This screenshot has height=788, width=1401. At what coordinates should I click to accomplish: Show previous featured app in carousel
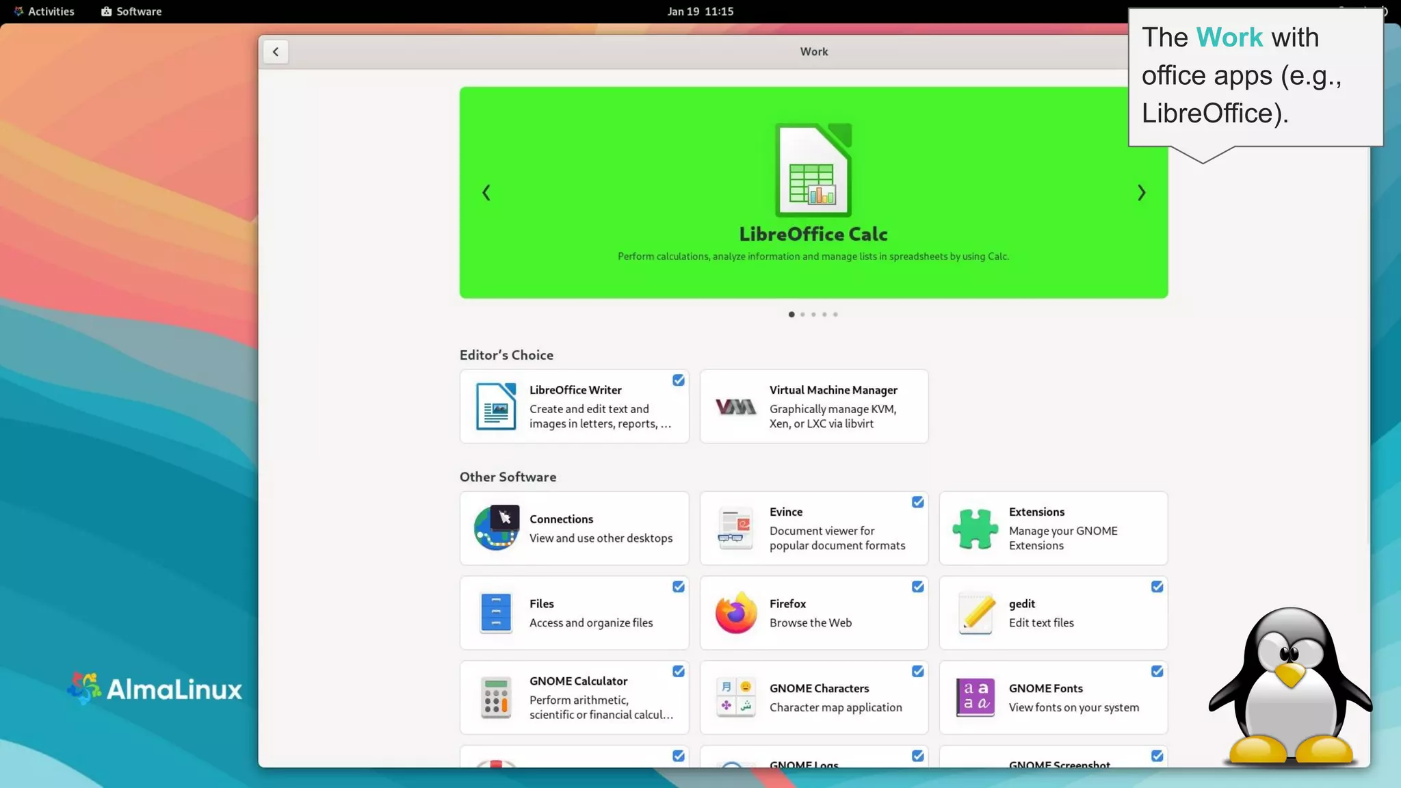(x=486, y=193)
